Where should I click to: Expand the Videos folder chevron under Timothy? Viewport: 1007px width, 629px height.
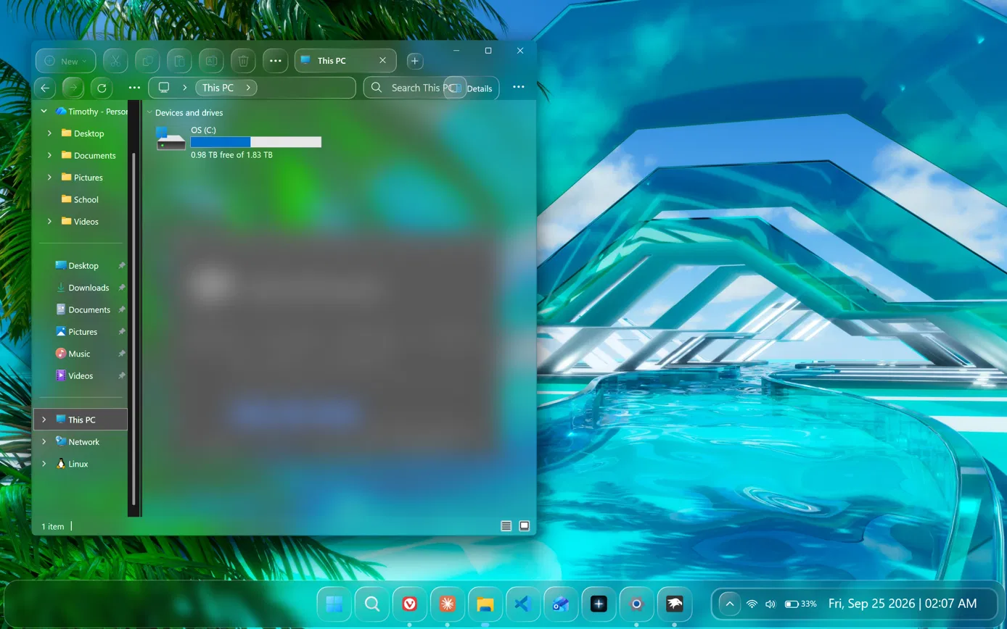point(49,221)
